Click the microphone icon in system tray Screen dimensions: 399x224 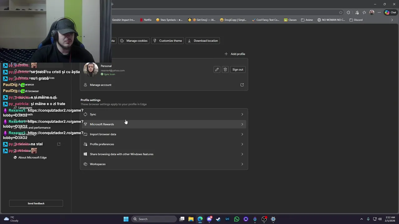coord(368,219)
